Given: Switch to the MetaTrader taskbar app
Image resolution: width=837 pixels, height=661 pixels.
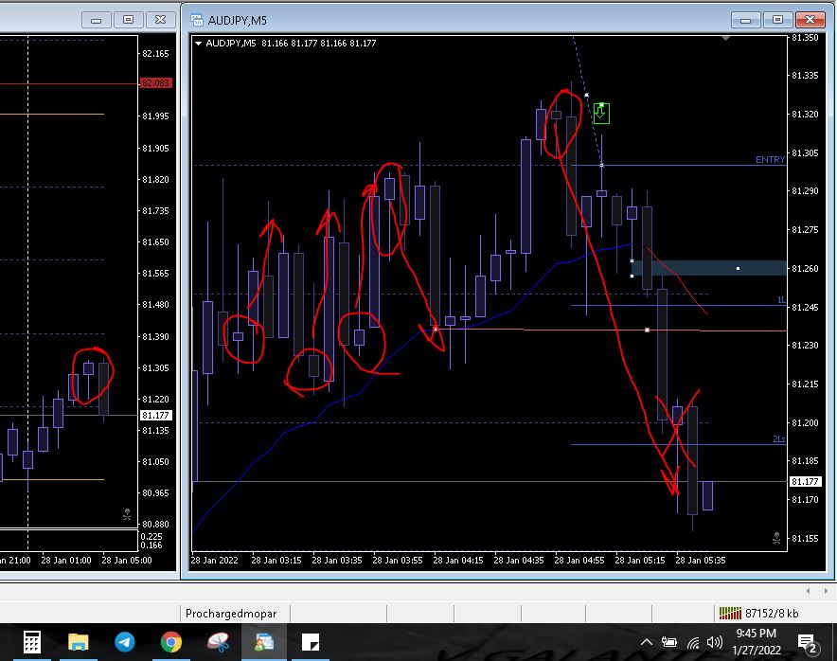Looking at the screenshot, I should 264,642.
